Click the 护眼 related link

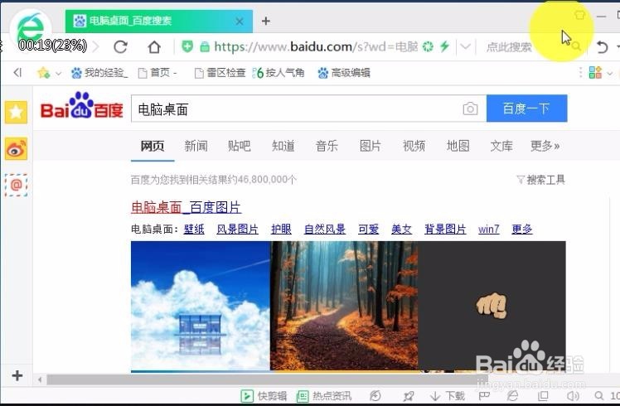281,229
